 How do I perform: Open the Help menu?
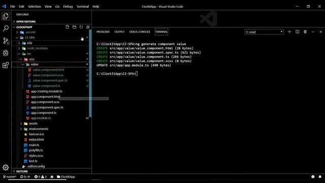click(x=96, y=7)
